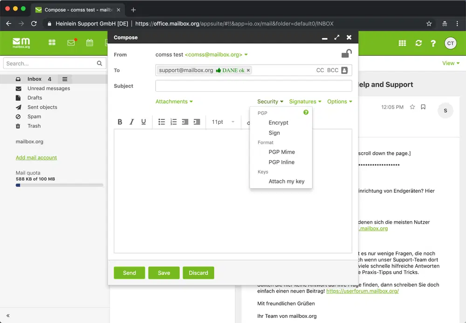The width and height of the screenshot is (466, 323).
Task: Reload the browser page
Action: point(34,23)
